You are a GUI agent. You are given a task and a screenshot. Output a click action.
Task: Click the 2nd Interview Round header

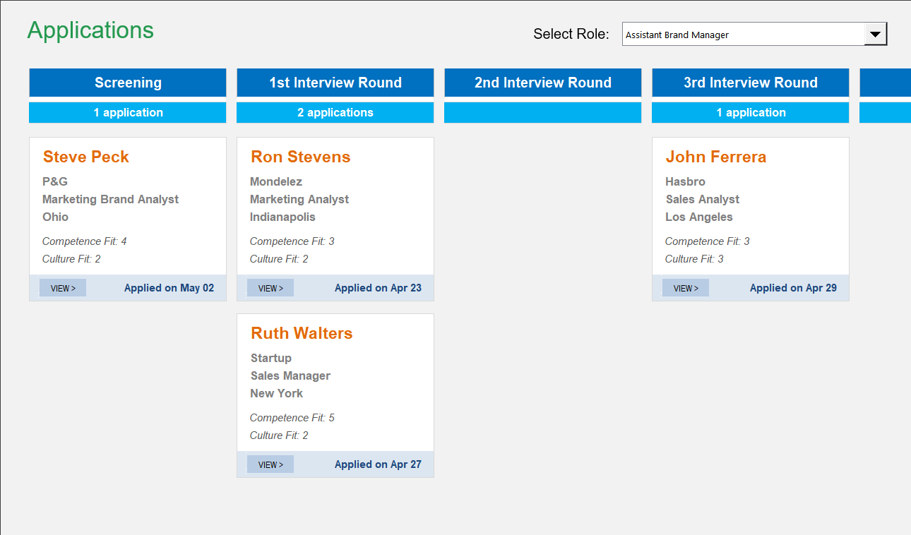pos(542,83)
